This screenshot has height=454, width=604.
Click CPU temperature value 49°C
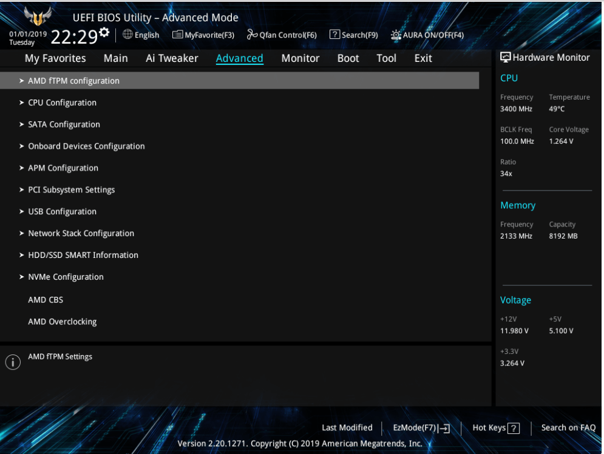557,109
